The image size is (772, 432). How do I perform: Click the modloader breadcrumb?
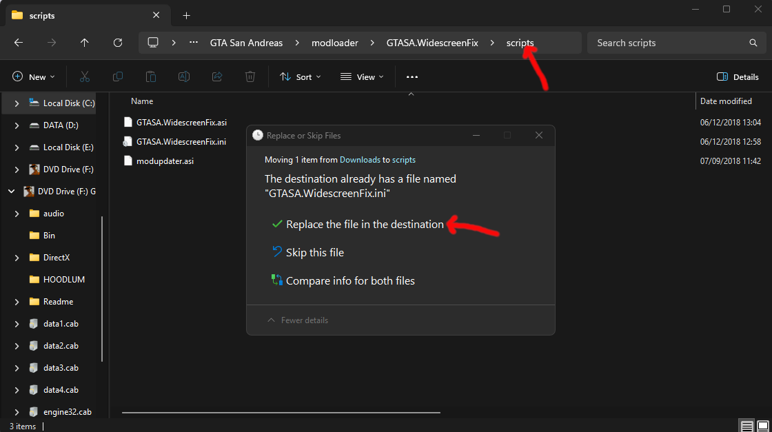coord(335,43)
